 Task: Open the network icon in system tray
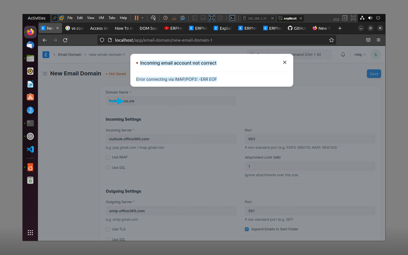tap(362, 18)
